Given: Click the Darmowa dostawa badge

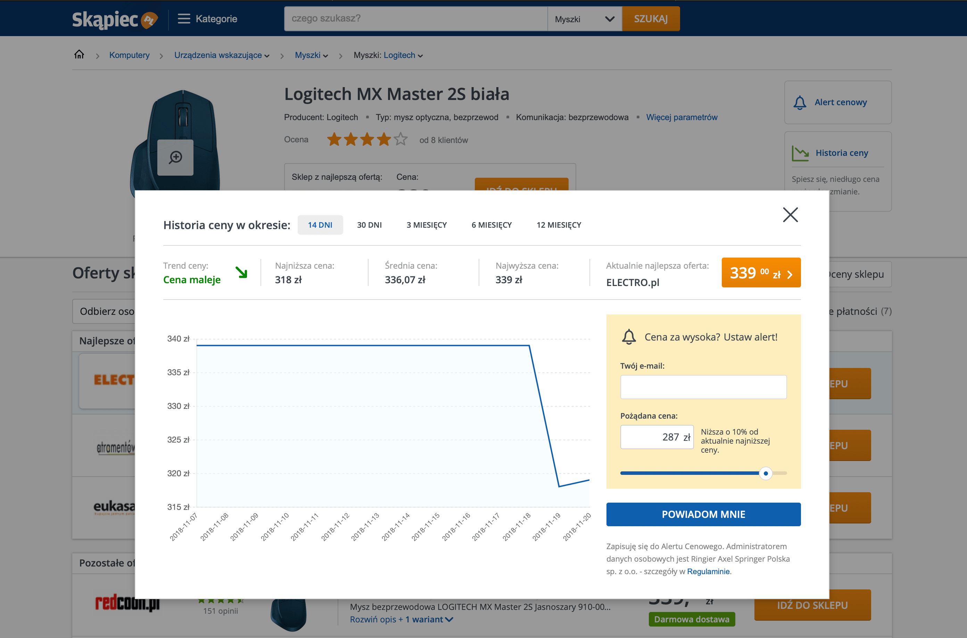Looking at the screenshot, I should [x=691, y=619].
